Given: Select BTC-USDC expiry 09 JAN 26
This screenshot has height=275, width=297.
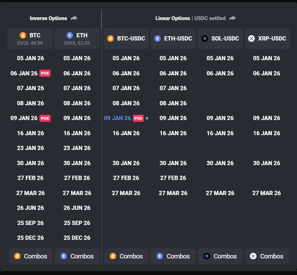Looking at the screenshot, I should tap(117, 118).
